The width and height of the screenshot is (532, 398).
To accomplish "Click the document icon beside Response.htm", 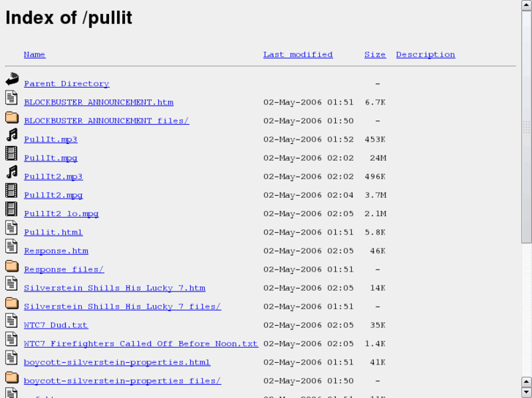I will pyautogui.click(x=11, y=246).
